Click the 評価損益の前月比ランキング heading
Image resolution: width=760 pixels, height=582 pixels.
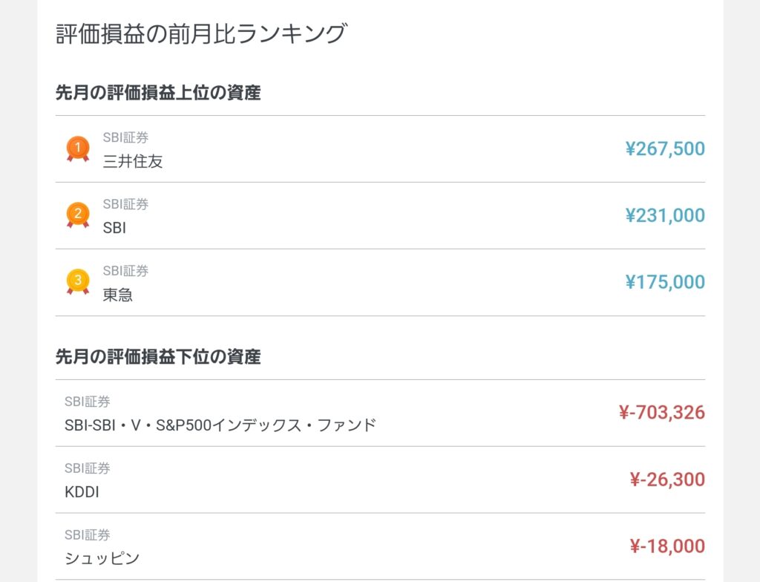(x=201, y=33)
